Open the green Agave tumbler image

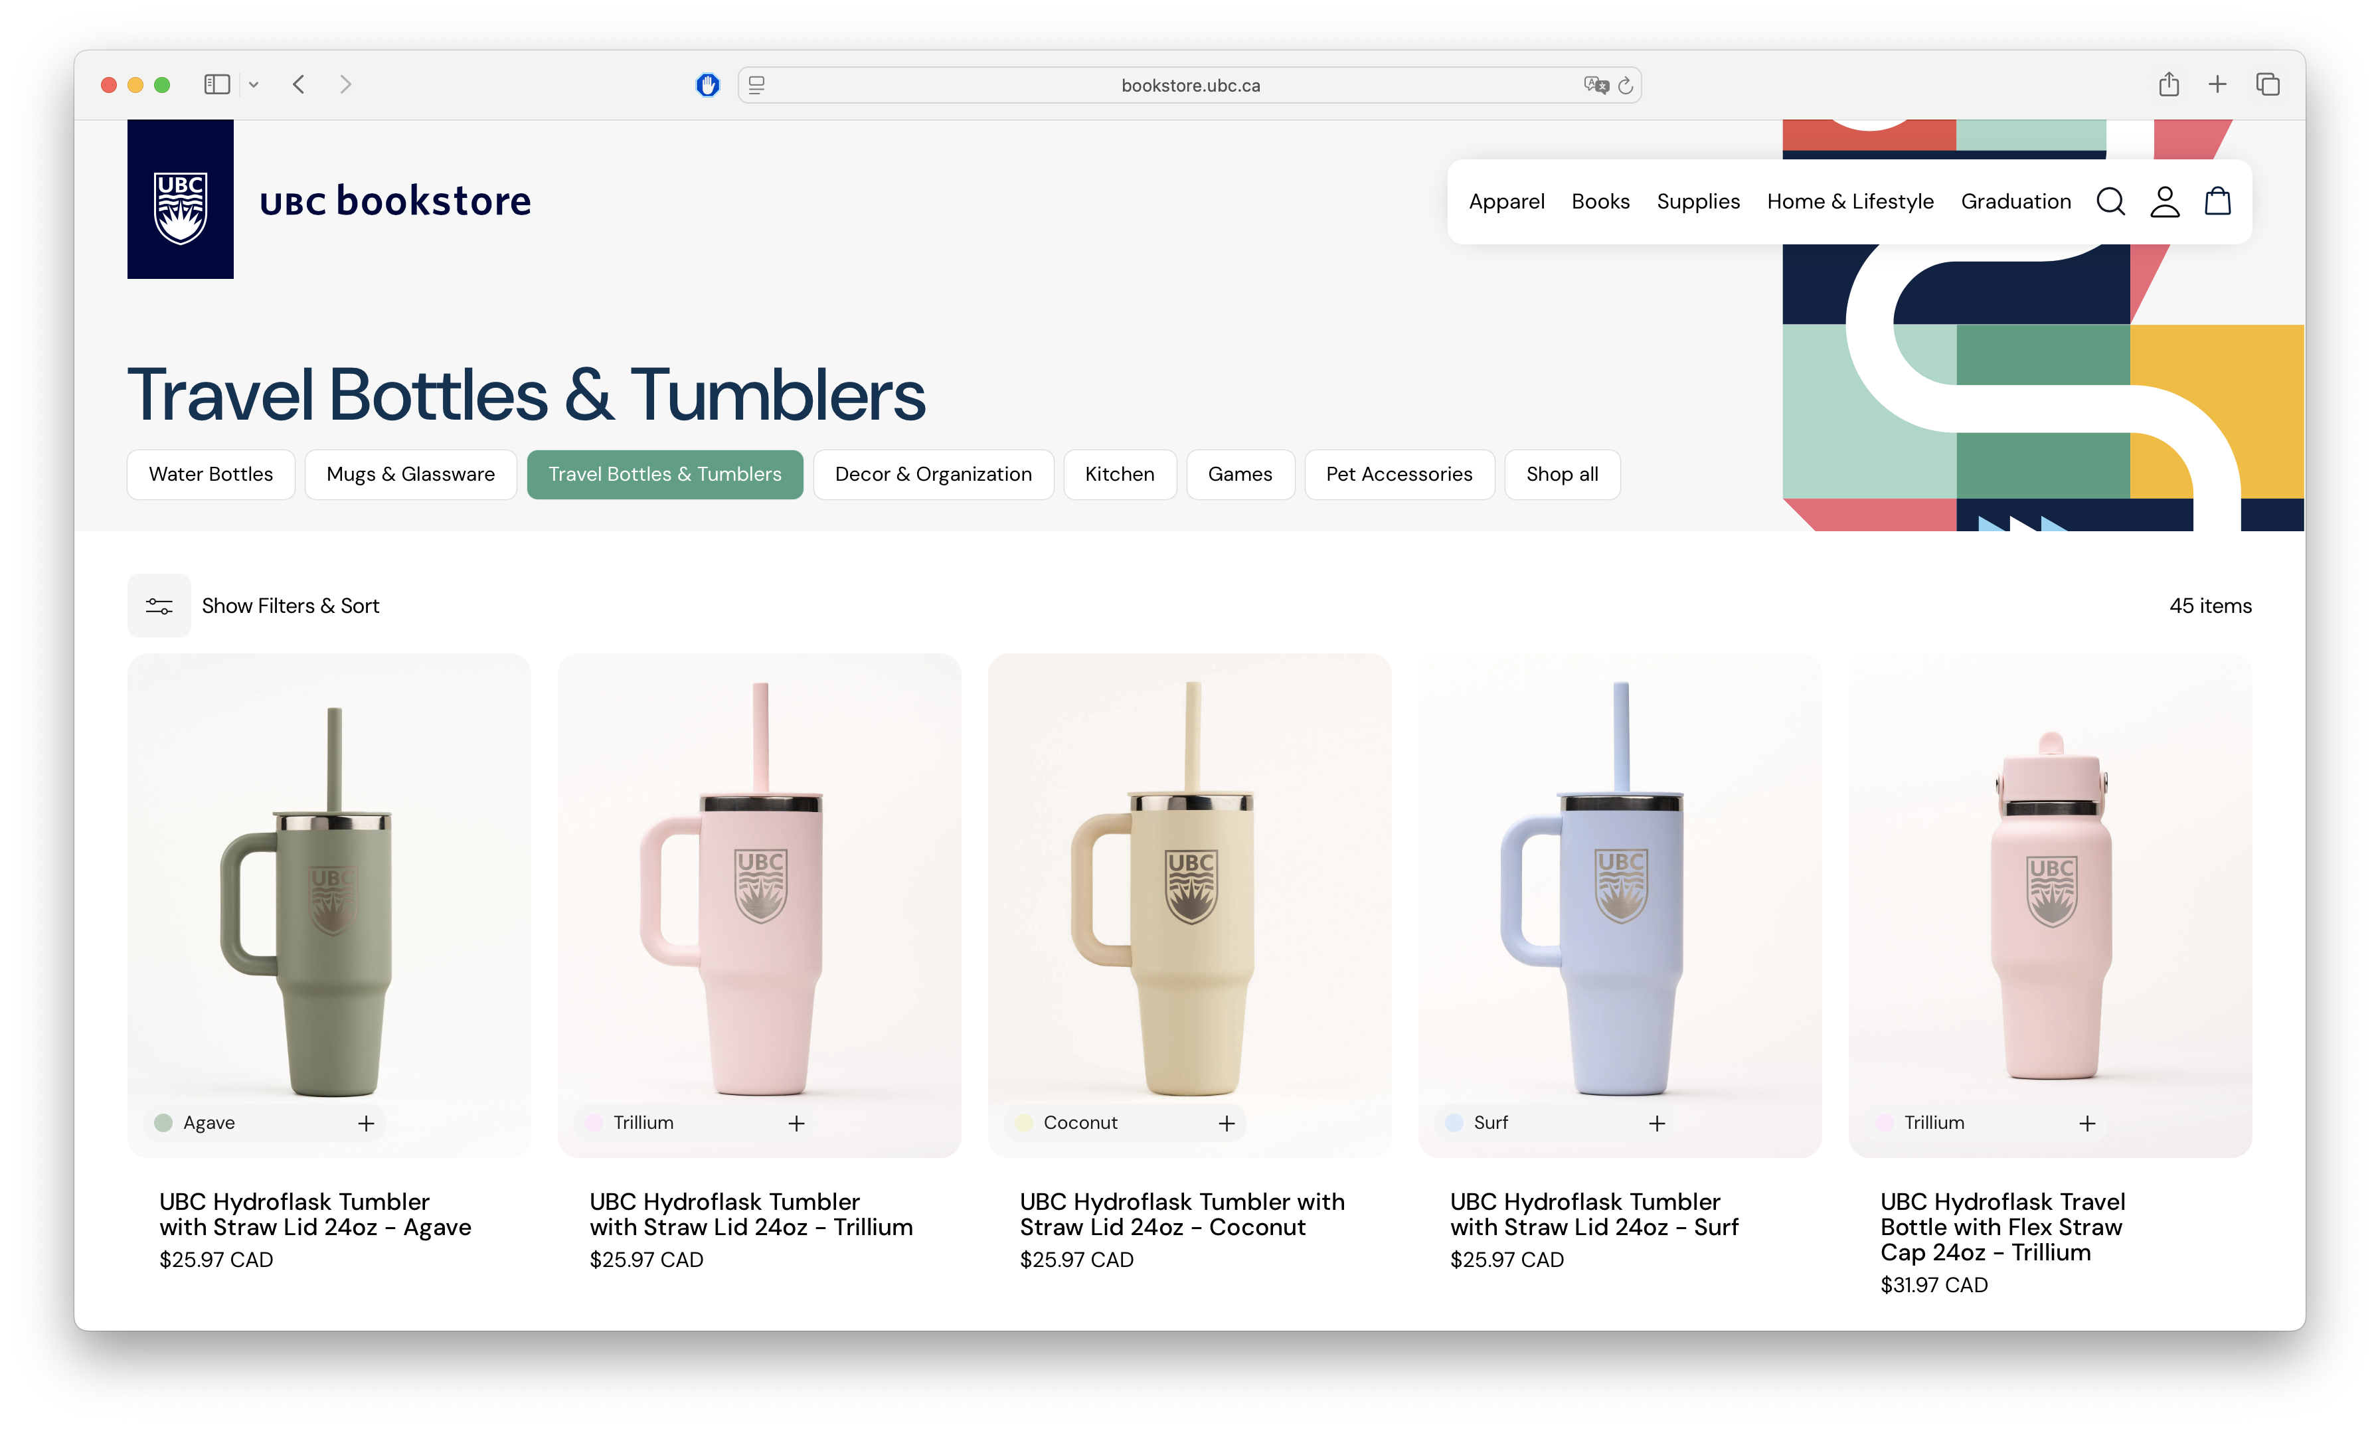[328, 905]
